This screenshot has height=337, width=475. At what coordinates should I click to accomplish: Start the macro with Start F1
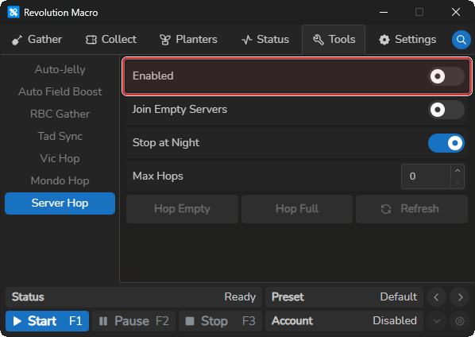[47, 321]
